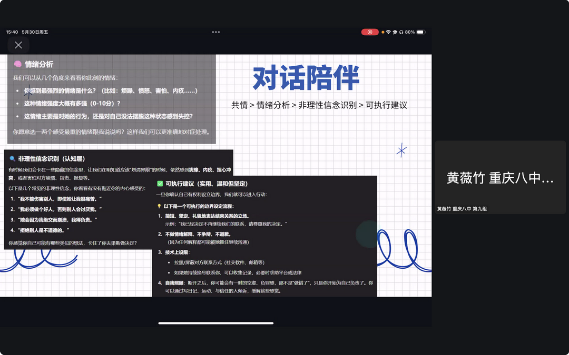Click bullet 如果她持续换号联系你

238,272
